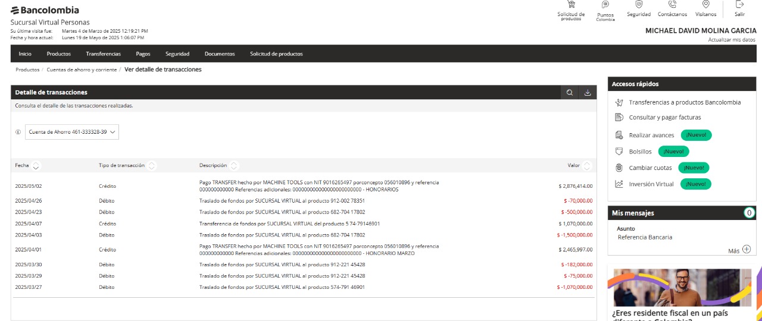Image resolution: width=762 pixels, height=321 pixels.
Task: Open the Transferencias menu
Action: pyautogui.click(x=103, y=54)
